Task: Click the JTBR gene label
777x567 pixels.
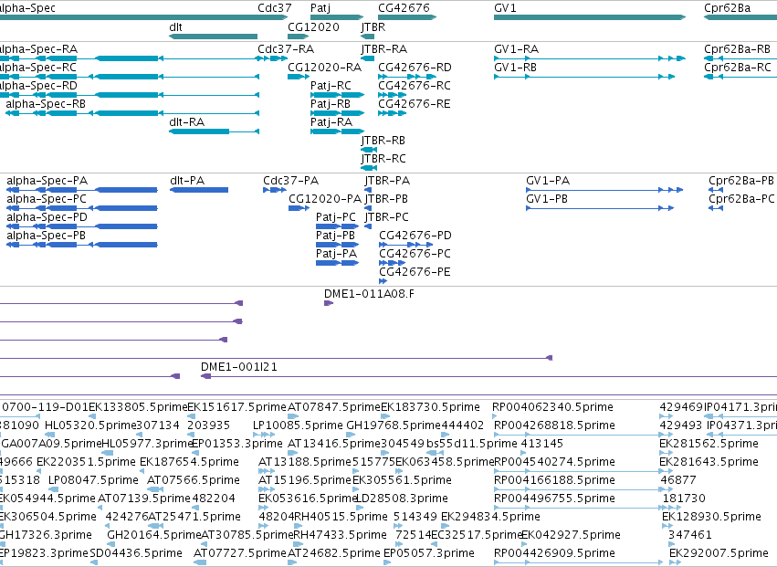Action: (x=373, y=26)
